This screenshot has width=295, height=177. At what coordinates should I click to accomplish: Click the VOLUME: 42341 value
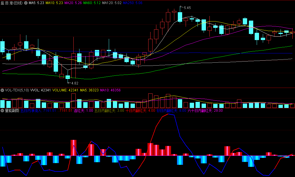pos(65,90)
